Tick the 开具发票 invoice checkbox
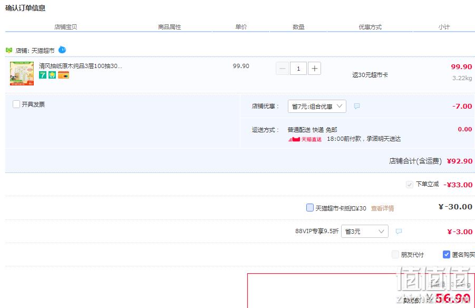 (16, 104)
